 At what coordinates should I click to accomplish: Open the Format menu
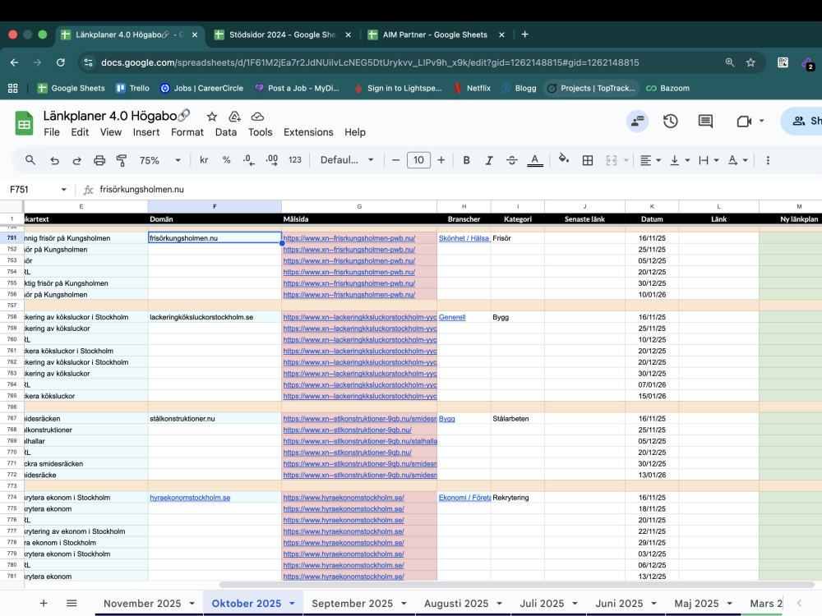pos(187,132)
